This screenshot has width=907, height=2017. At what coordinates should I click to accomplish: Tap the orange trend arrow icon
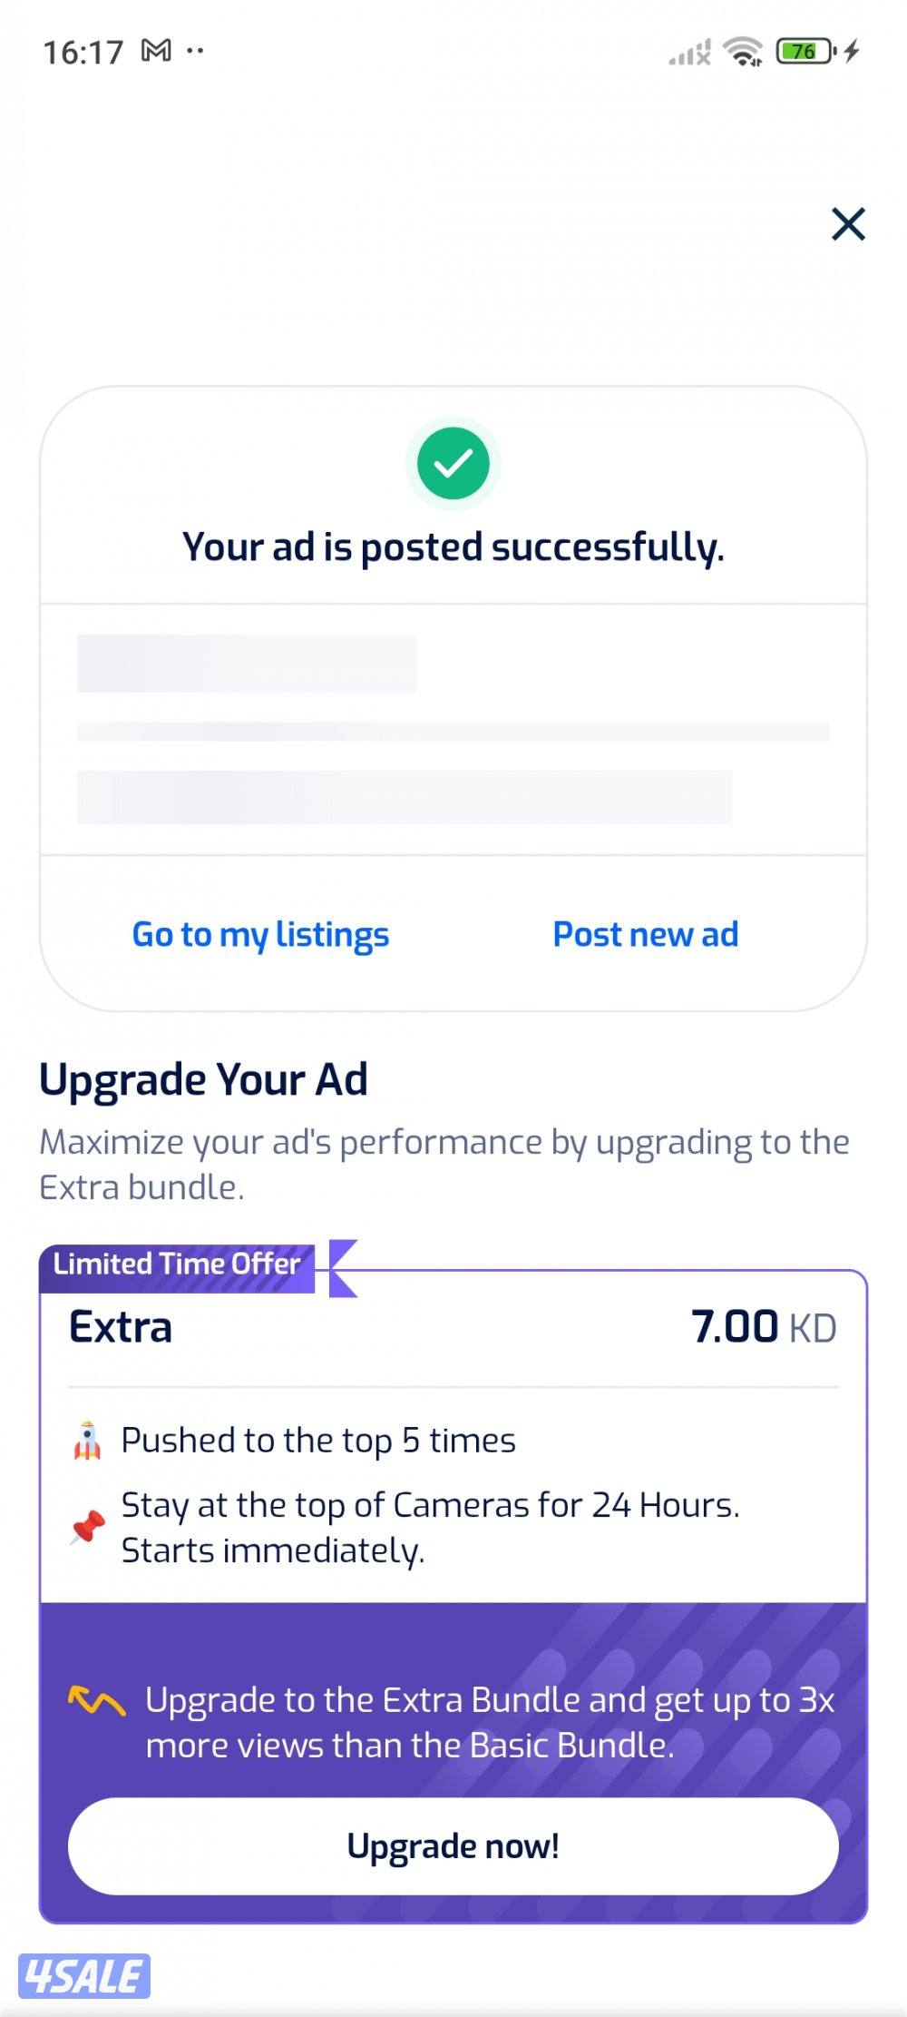[x=96, y=1700]
